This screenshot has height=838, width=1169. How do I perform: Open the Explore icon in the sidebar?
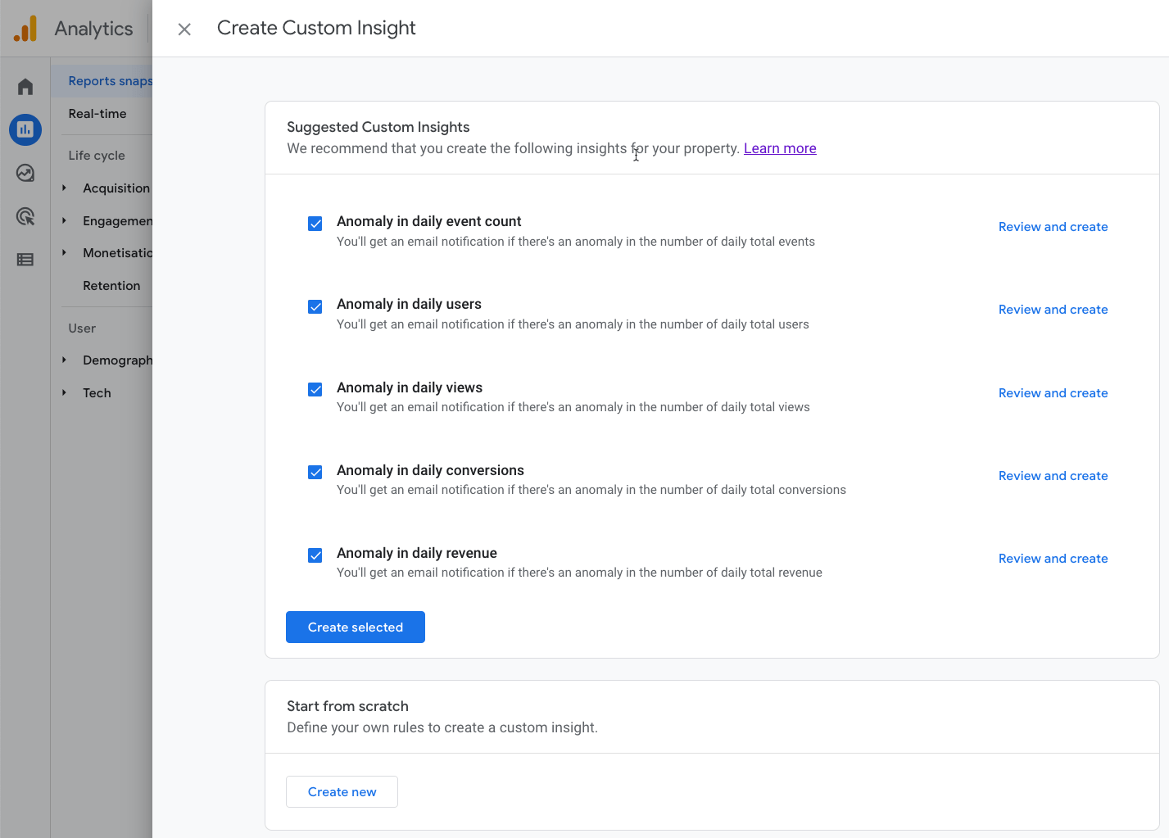point(25,173)
